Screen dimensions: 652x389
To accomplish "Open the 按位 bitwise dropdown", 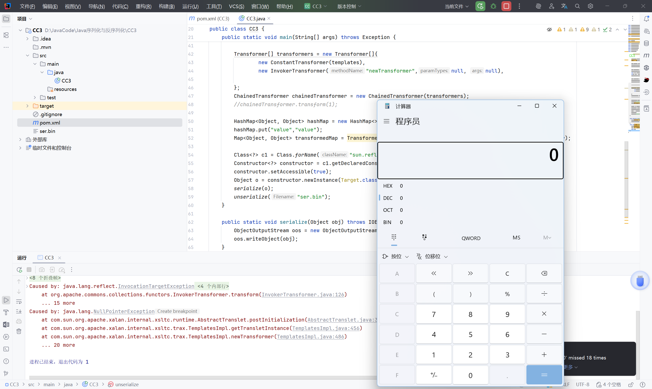I will click(395, 256).
